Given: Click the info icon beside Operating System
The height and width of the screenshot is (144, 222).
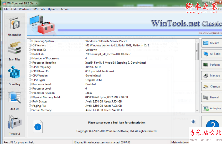Looking at the screenshot, I should pyautogui.click(x=30, y=41).
